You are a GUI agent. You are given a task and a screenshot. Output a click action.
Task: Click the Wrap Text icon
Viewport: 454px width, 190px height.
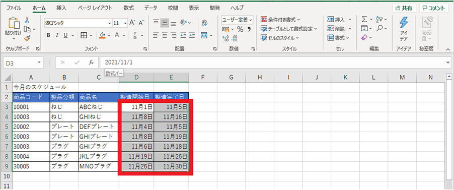(204, 23)
